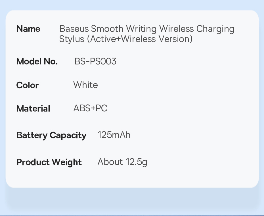This screenshot has height=216, width=264.
Task: Select the model number BS-PS003
Action: (95, 61)
